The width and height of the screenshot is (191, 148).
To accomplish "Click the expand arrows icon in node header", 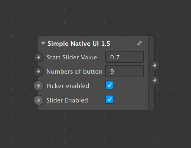I will click(x=140, y=44).
